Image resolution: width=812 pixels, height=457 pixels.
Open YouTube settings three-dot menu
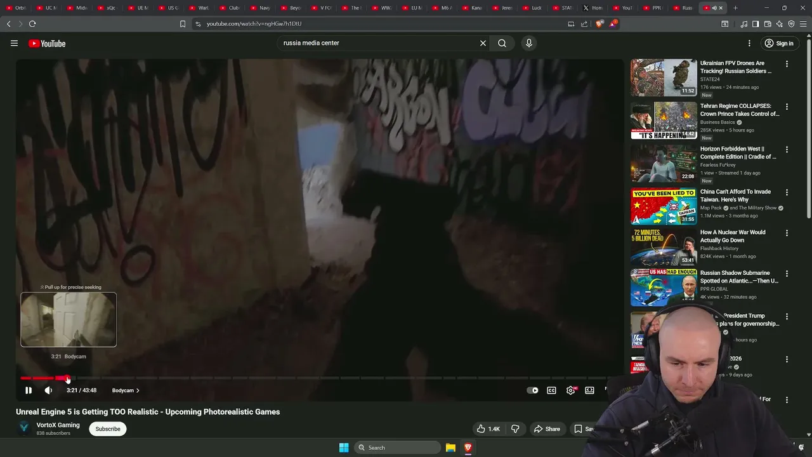click(749, 43)
